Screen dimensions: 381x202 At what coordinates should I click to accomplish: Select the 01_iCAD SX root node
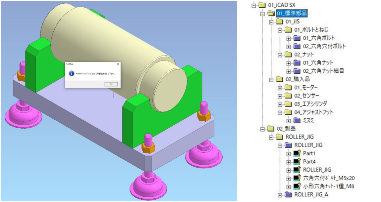click(281, 5)
